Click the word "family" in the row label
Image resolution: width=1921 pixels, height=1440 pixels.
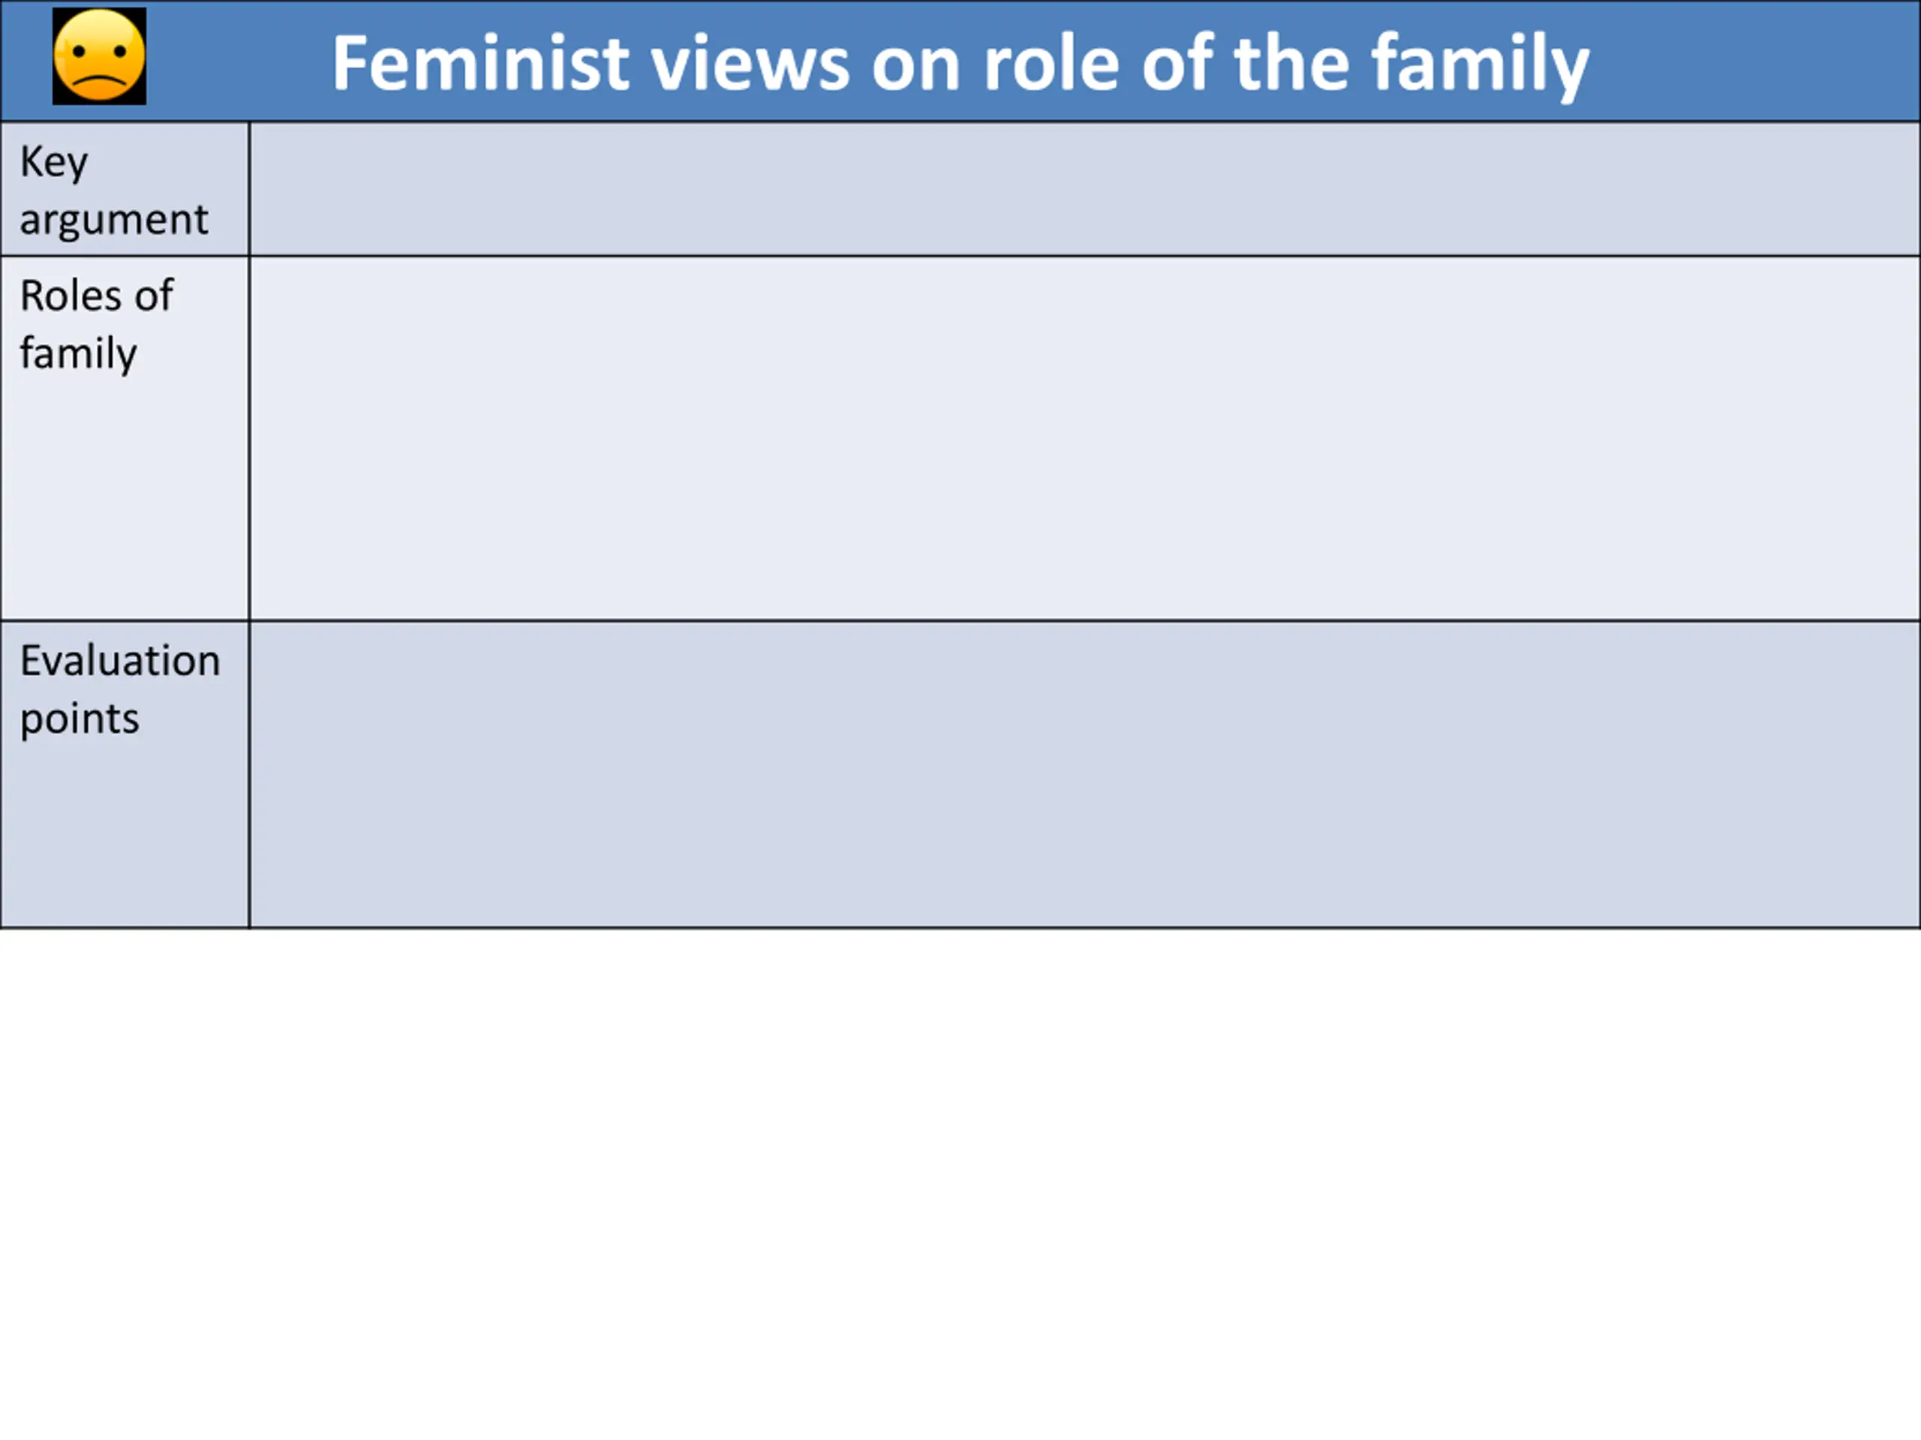coord(78,354)
